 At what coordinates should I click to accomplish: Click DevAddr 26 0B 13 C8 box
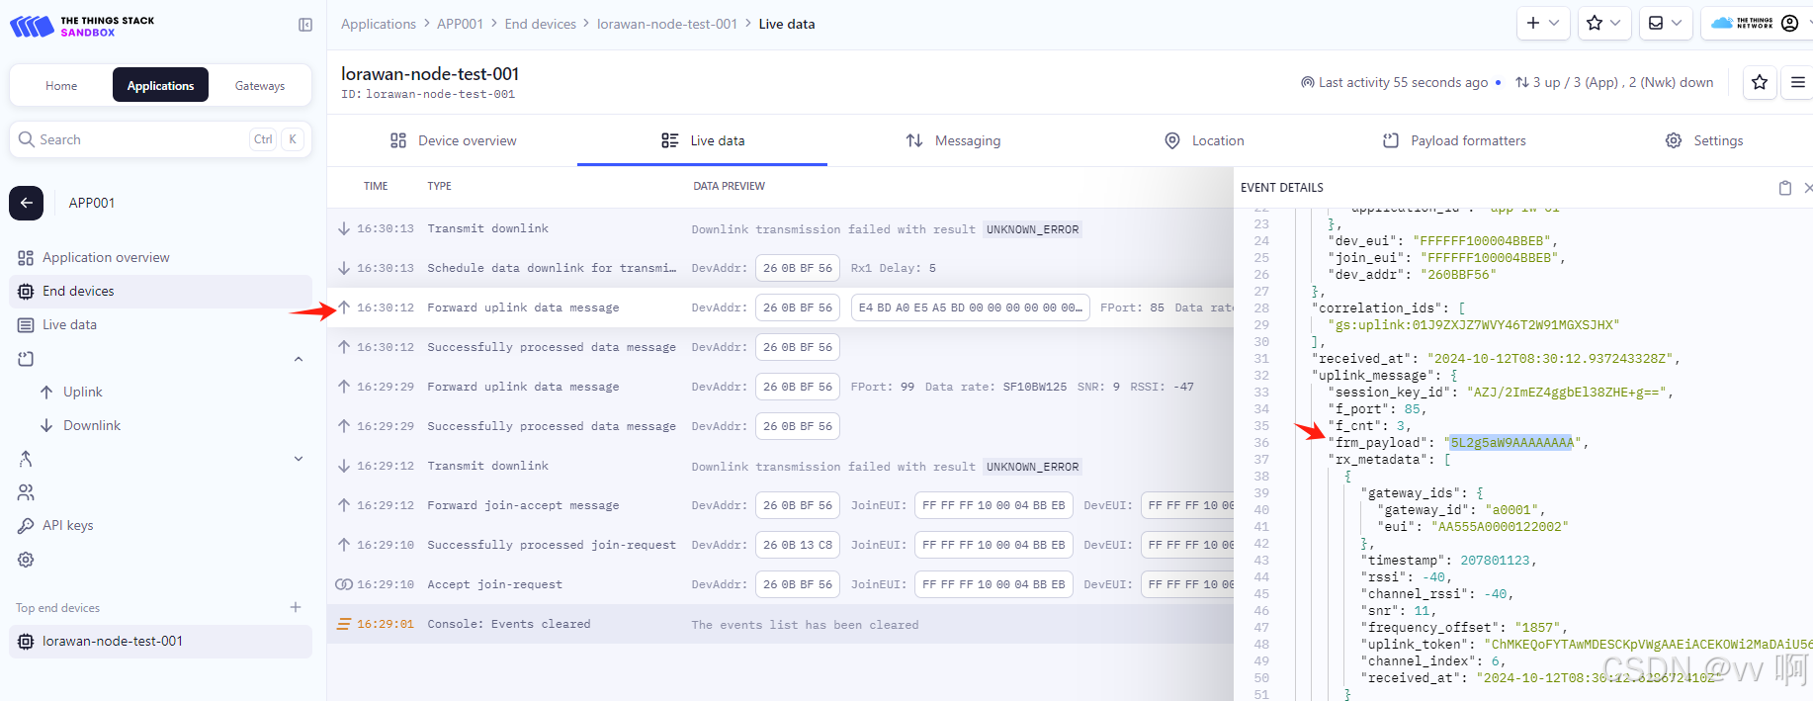(798, 545)
